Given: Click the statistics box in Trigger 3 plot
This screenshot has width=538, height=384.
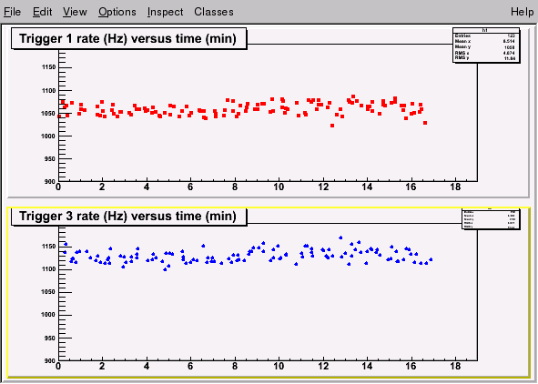Looking at the screenshot, I should tap(491, 219).
